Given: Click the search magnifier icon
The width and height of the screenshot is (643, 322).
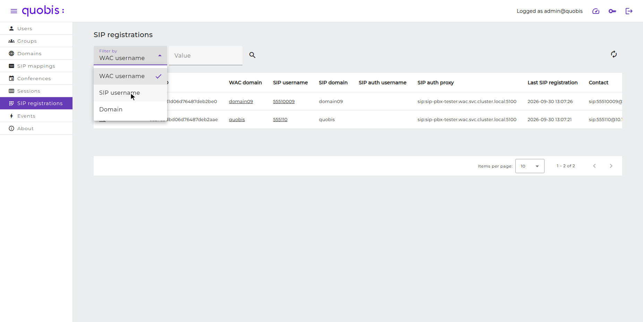Looking at the screenshot, I should [x=252, y=55].
